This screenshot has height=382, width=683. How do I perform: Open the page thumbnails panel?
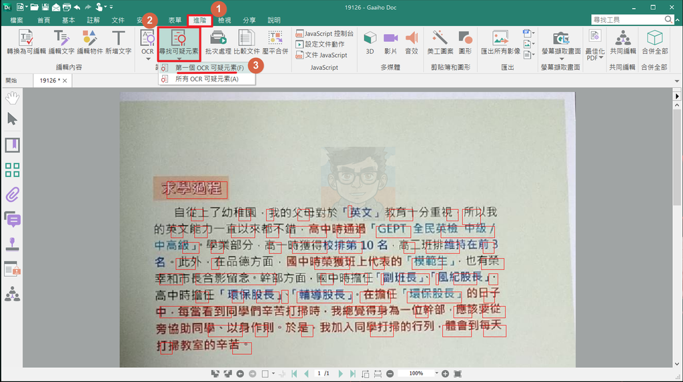[x=12, y=170]
